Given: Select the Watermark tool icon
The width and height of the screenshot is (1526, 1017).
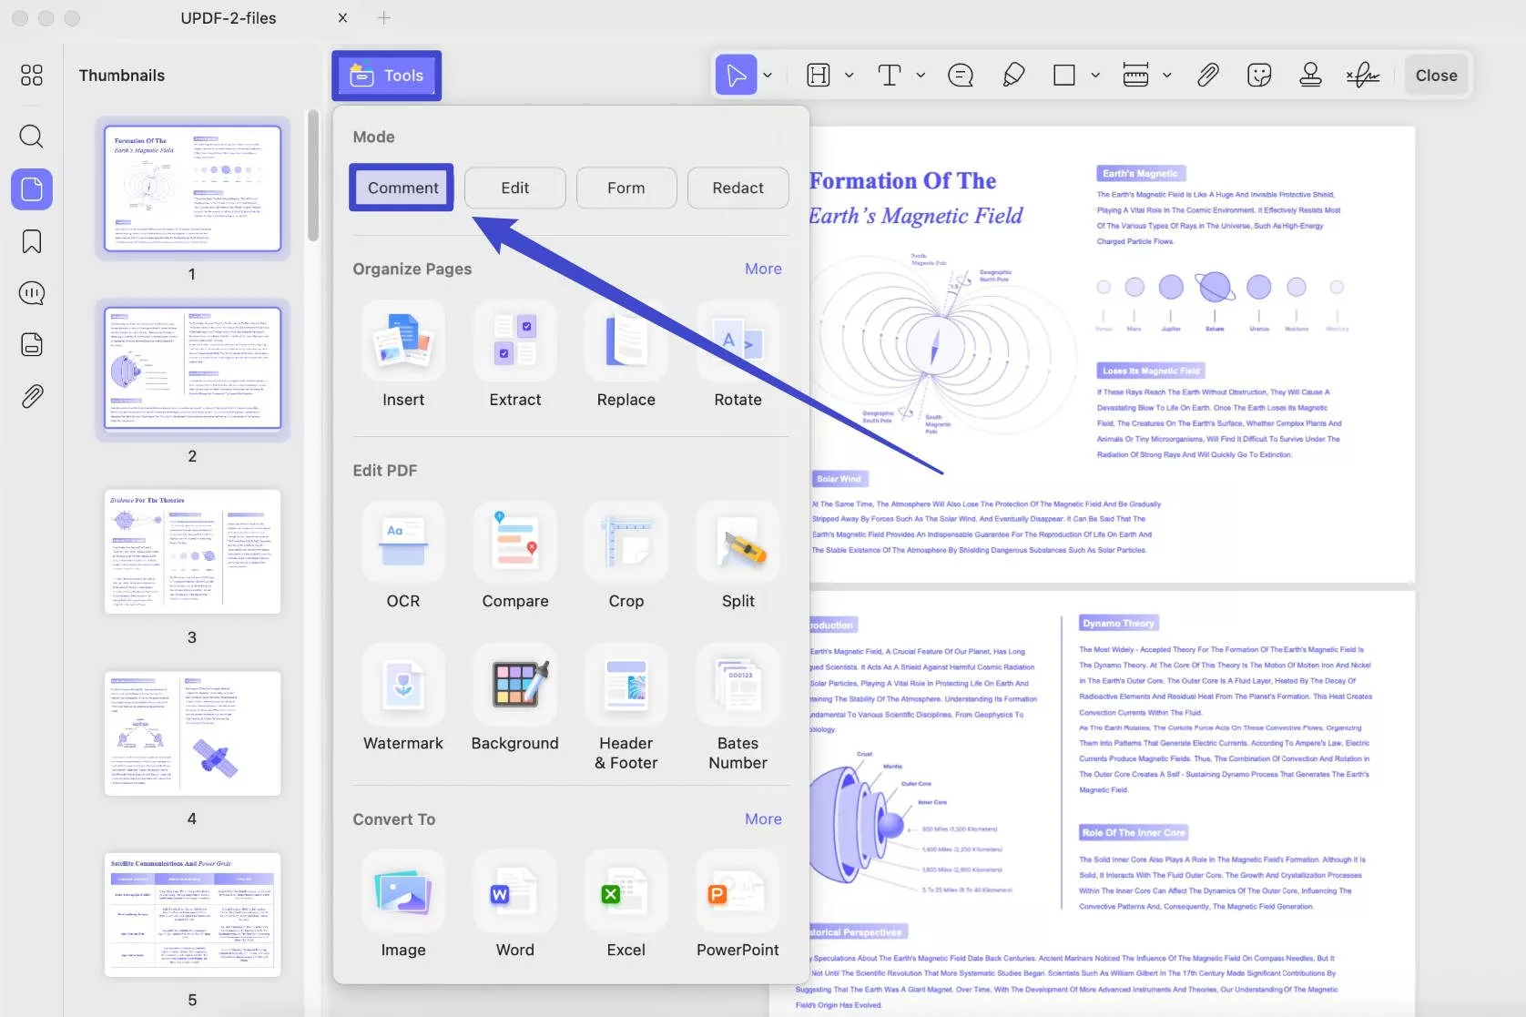Looking at the screenshot, I should [x=403, y=684].
